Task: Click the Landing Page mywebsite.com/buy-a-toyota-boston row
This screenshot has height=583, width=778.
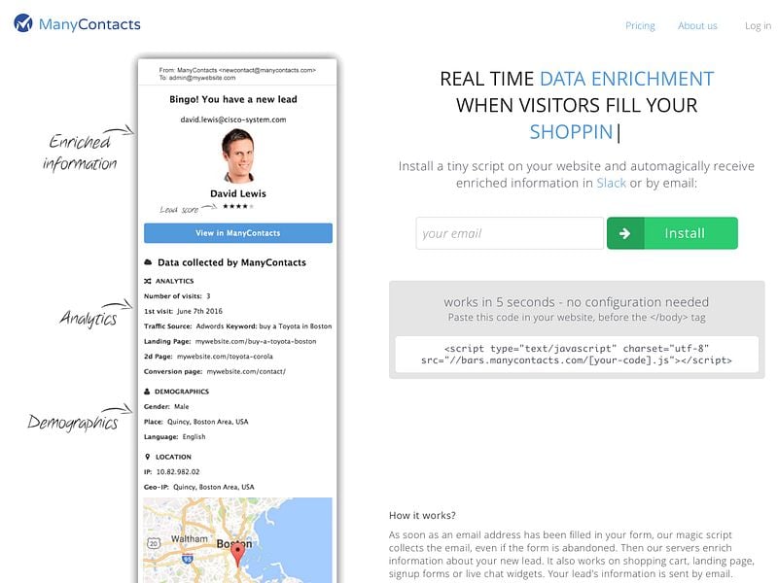Action: [230, 342]
